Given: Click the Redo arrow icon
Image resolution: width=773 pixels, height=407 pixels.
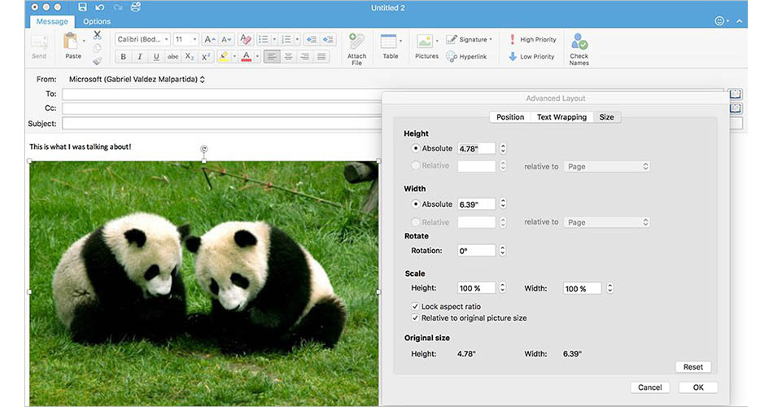Looking at the screenshot, I should point(118,7).
